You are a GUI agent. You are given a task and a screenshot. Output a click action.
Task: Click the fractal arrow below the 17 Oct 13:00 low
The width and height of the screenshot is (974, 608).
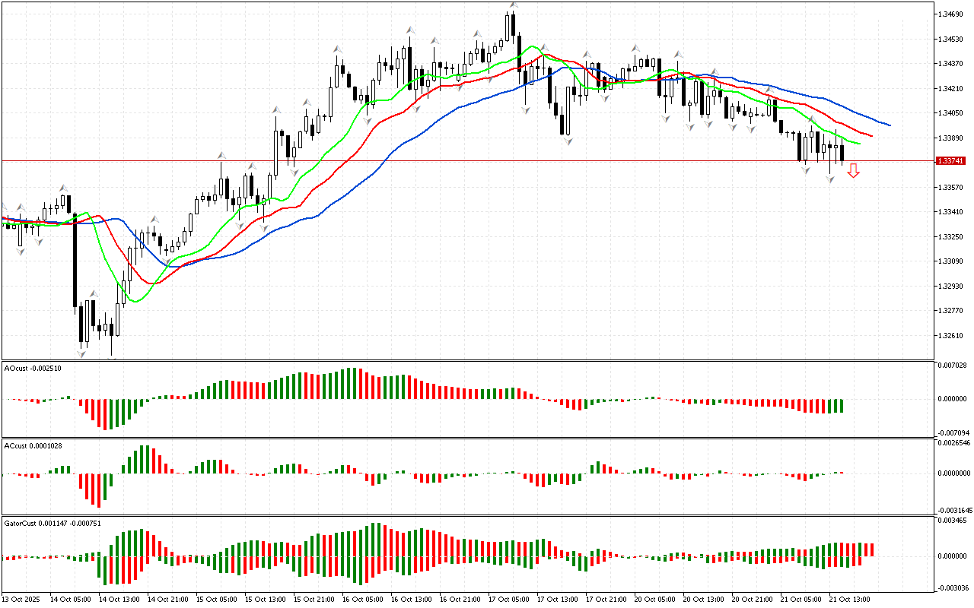(568, 141)
